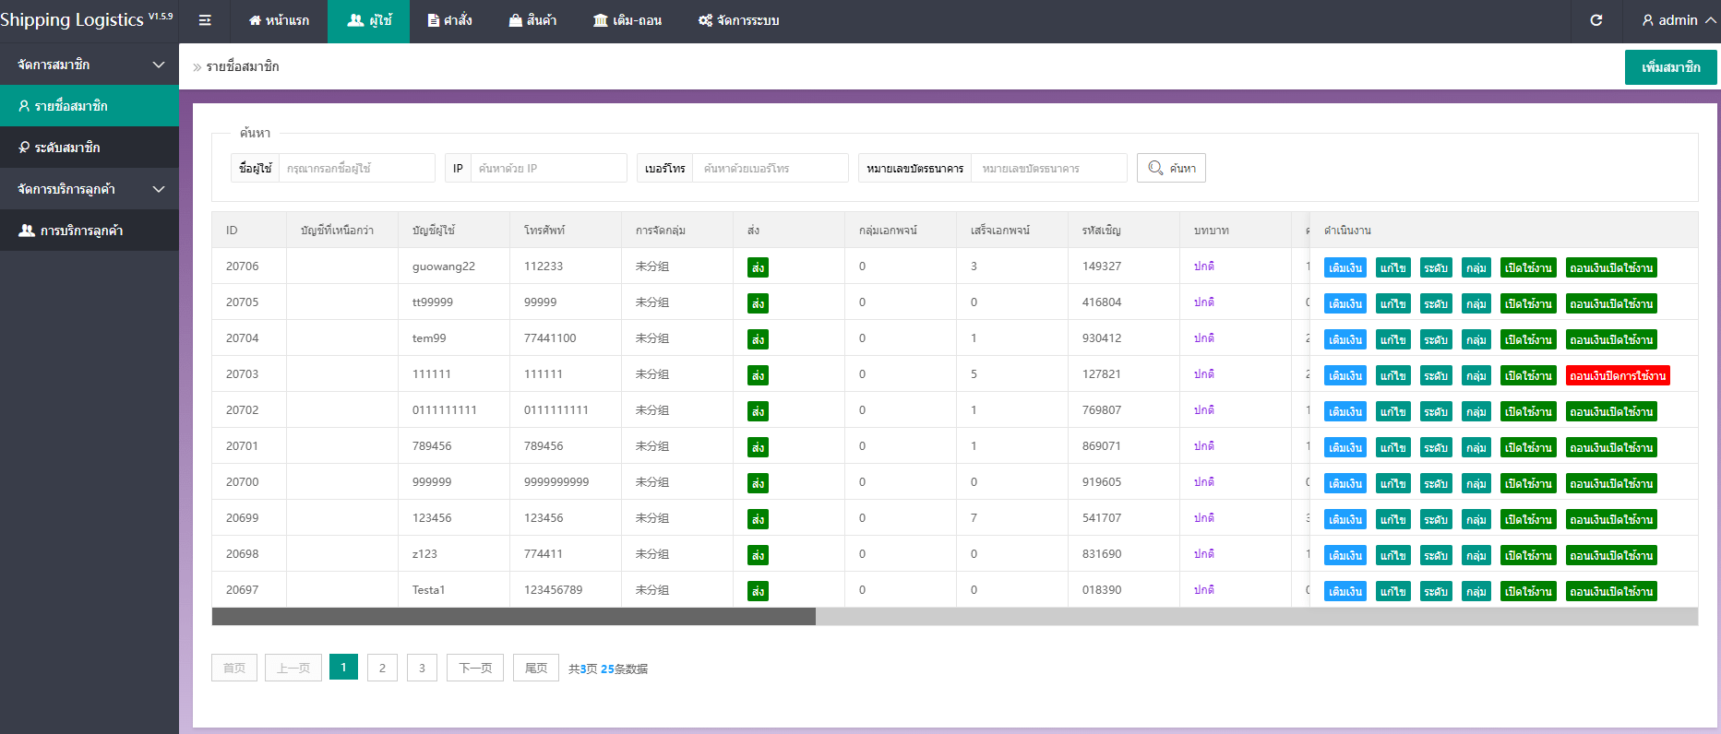1721x734 pixels.
Task: Toggle red ถอนเงินปิดการใช้งาน for user 111111
Action: point(1618,375)
